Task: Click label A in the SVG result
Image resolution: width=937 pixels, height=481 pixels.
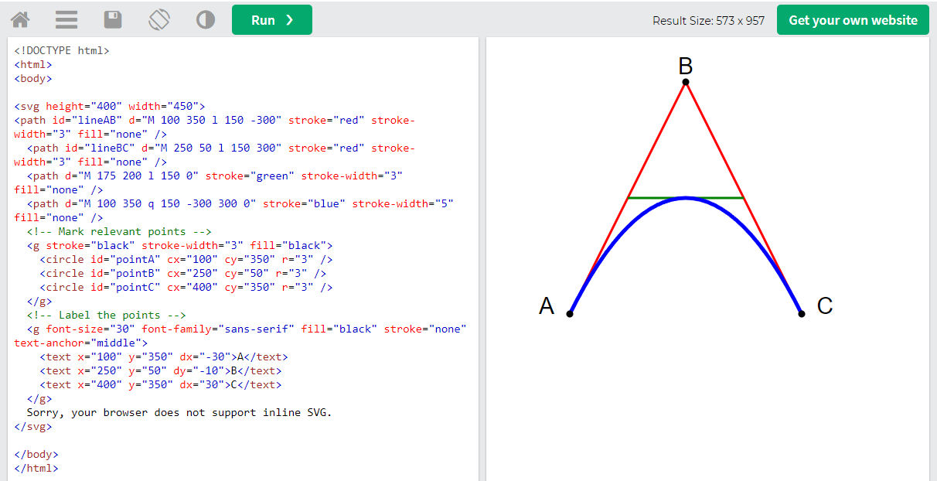Action: coord(547,306)
